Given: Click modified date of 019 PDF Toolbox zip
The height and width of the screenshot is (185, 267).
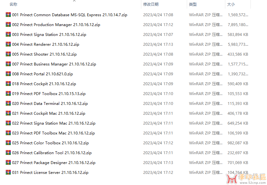Looking at the screenshot, I should pyautogui.click(x=158, y=94).
